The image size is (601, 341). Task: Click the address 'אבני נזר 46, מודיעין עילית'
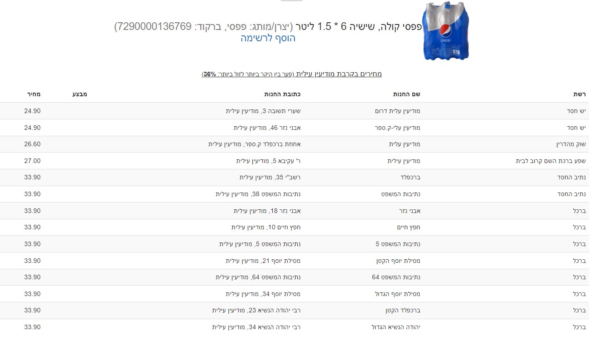(x=267, y=128)
